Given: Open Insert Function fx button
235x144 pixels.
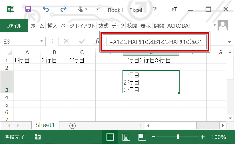Looking at the screenshot, I should (x=97, y=41).
